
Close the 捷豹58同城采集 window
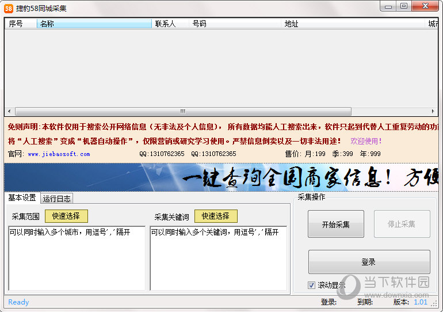coord(425,6)
